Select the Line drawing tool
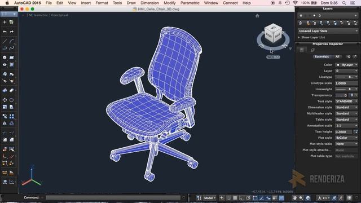Screen dimensions: 361x203 pyautogui.click(x=5, y=41)
